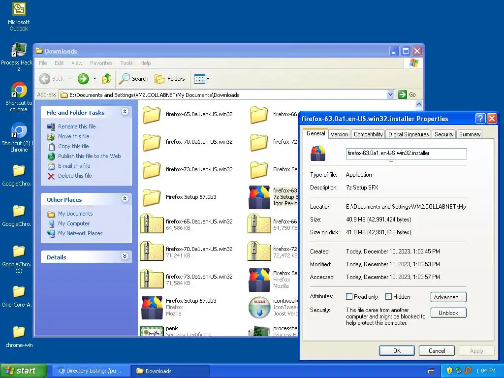This screenshot has width=504, height=378.
Task: Enable the Hidden attribute checkbox
Action: click(388, 297)
